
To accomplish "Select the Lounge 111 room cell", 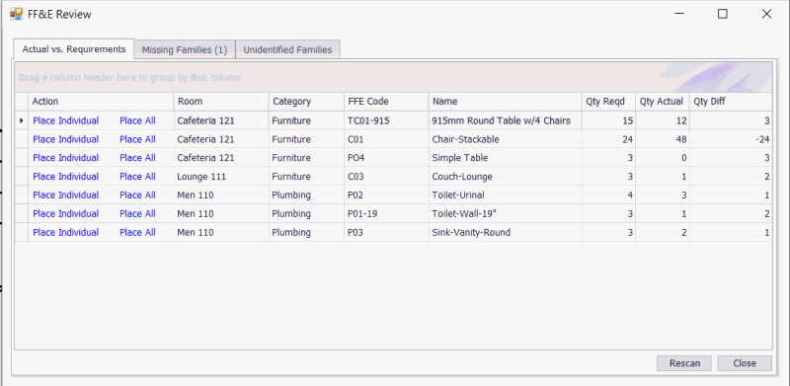I will [x=221, y=177].
